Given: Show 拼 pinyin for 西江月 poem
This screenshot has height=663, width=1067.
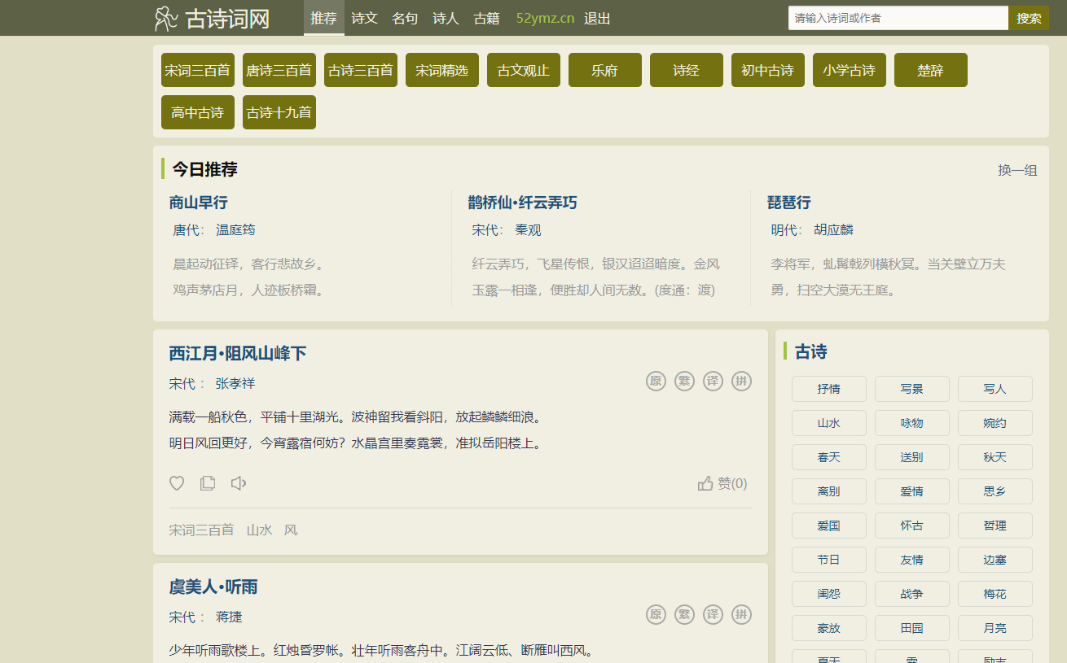Looking at the screenshot, I should (x=741, y=381).
